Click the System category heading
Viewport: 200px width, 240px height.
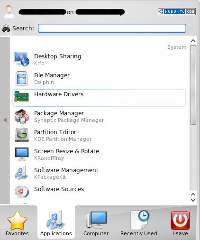[177, 47]
